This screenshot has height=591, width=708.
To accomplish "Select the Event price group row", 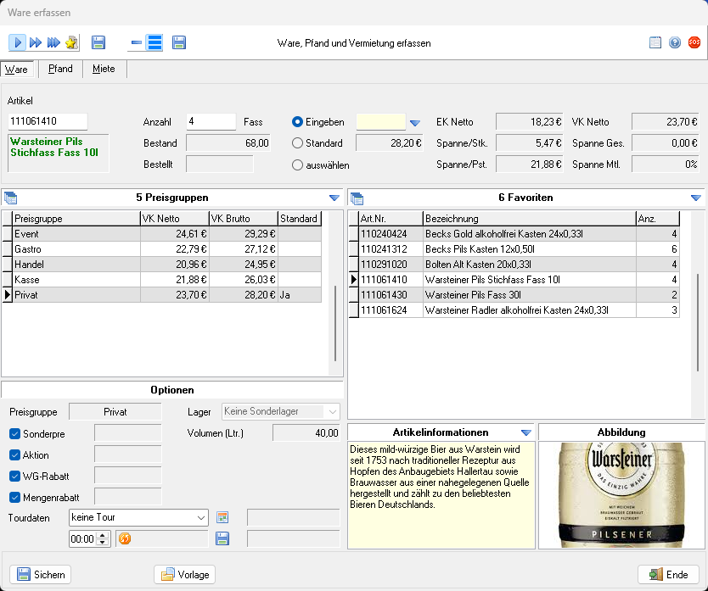I will 162,234.
